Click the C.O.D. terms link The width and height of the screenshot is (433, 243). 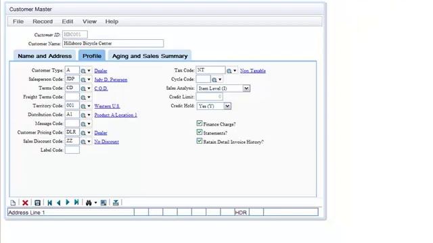pyautogui.click(x=101, y=88)
